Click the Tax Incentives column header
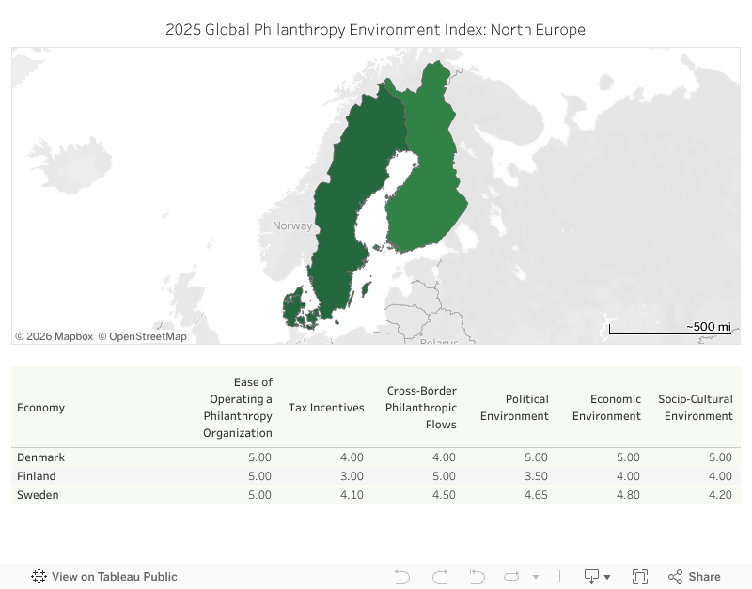This screenshot has height=589, width=752. tap(326, 408)
